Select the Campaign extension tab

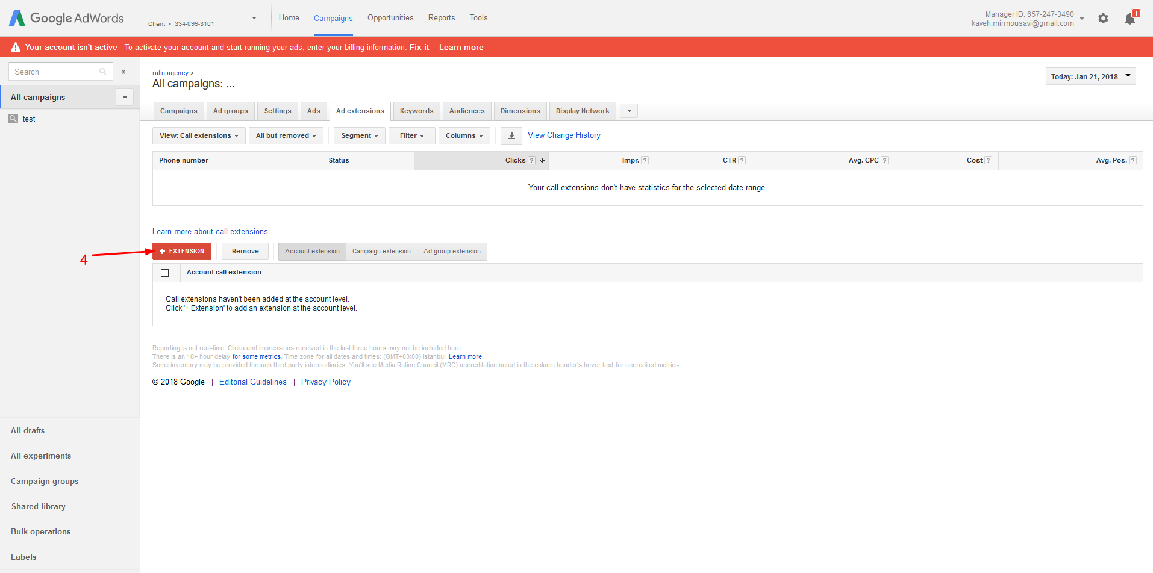point(381,252)
